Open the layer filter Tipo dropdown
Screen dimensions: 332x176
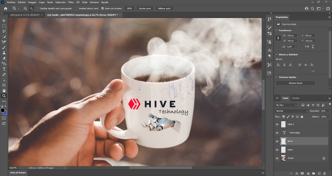[x=286, y=105]
